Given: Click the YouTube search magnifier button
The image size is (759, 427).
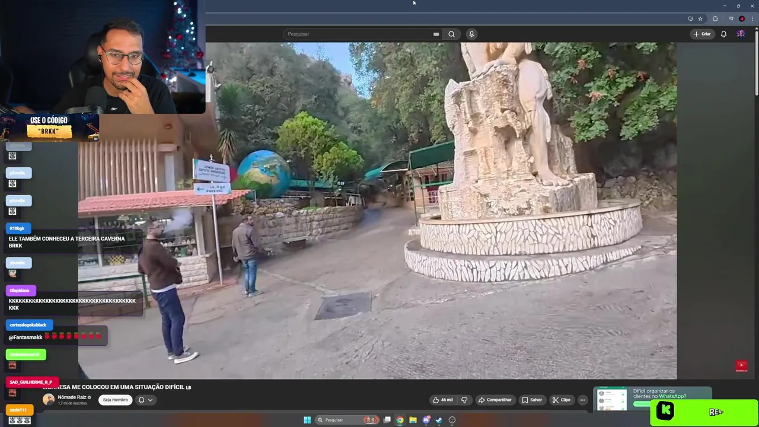Looking at the screenshot, I should click(451, 34).
